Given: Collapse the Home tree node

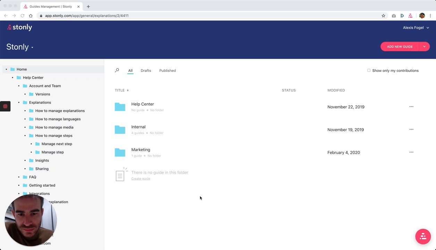Looking at the screenshot, I should point(6,69).
